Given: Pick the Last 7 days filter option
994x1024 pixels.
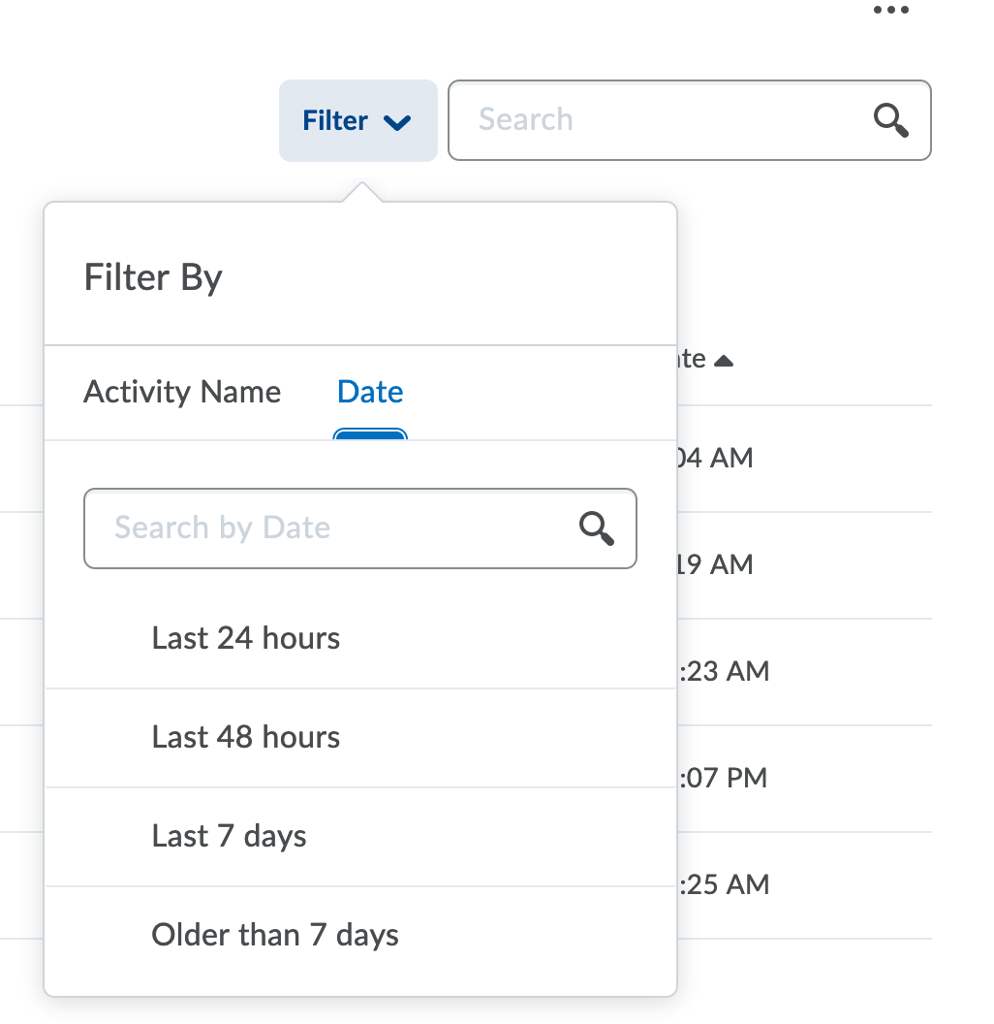Looking at the screenshot, I should coord(230,837).
